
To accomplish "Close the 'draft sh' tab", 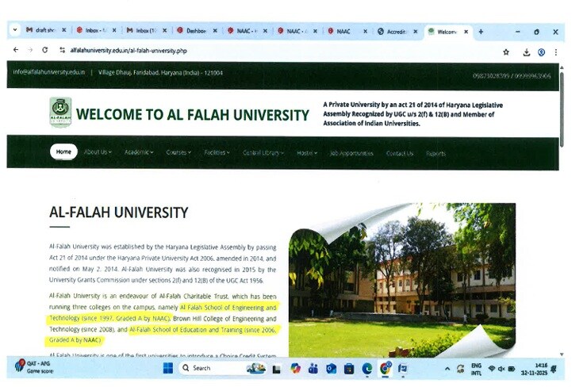I will (x=64, y=30).
